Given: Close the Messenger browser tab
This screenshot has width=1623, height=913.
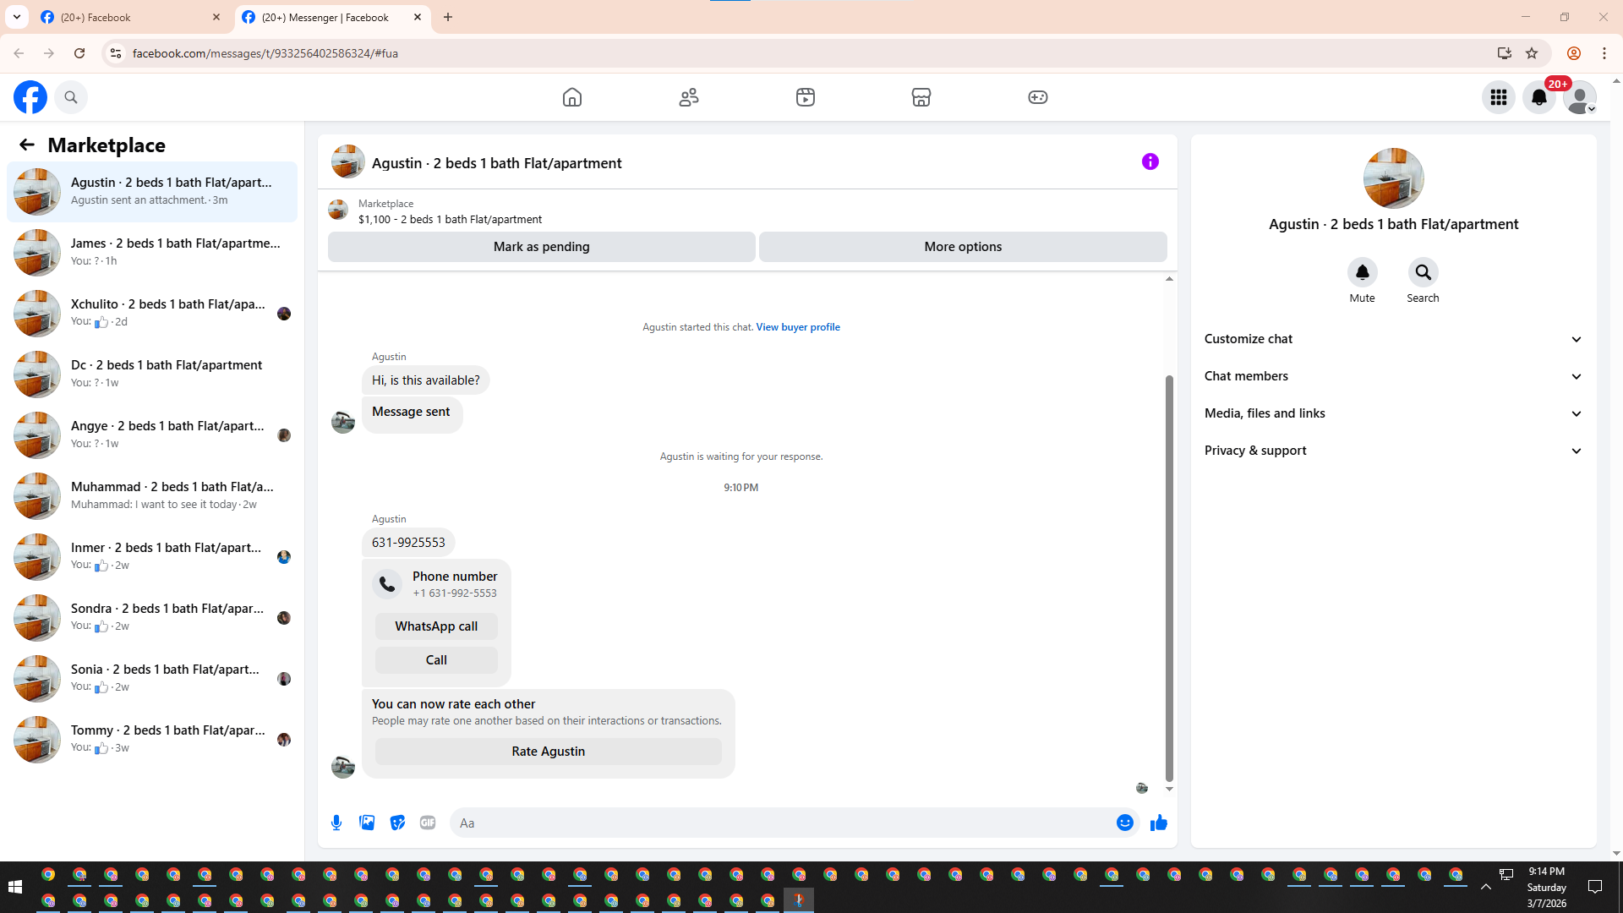Looking at the screenshot, I should coord(418,17).
